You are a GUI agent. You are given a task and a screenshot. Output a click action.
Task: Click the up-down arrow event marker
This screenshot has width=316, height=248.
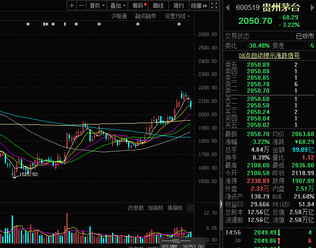pyautogui.click(x=65, y=24)
